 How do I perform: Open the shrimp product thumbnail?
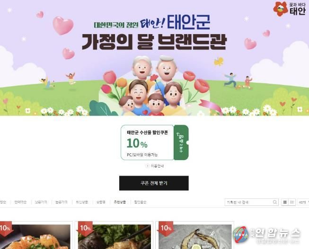(x=194, y=237)
